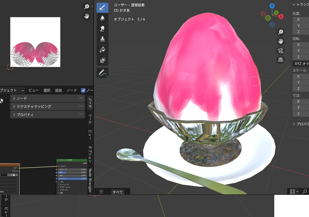Click the 寸法 X field
Screen dimensions: 309x217
(x=301, y=101)
